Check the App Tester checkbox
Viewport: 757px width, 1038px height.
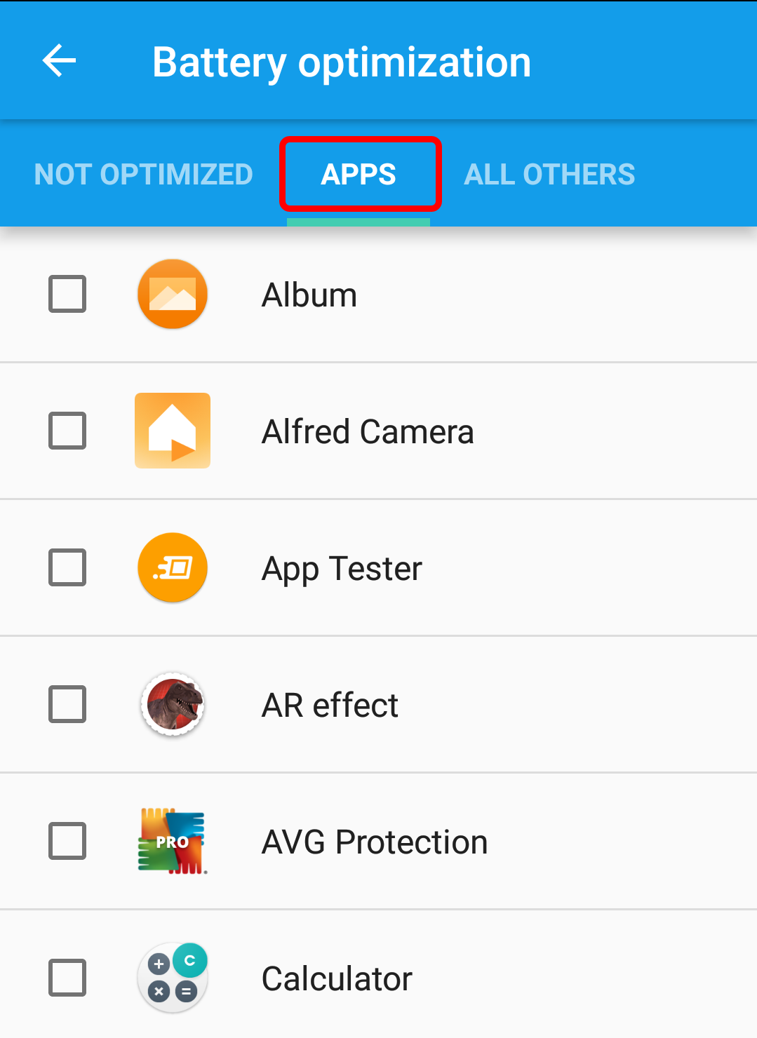click(67, 567)
